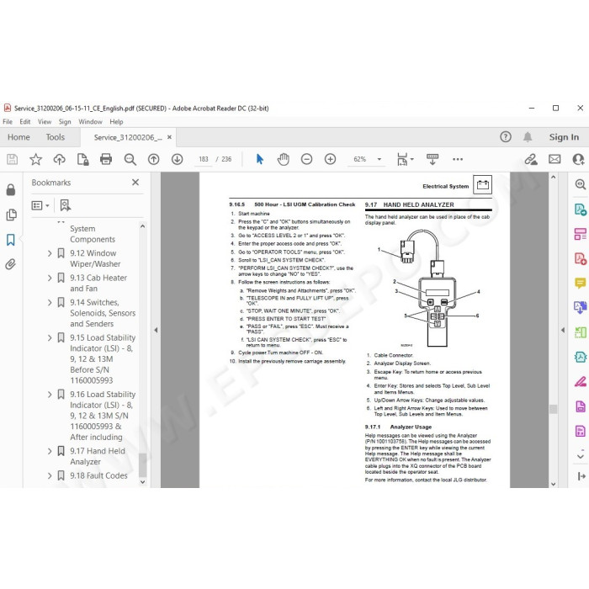Close the Bookmarks panel
This screenshot has width=589, height=589.
point(135,183)
